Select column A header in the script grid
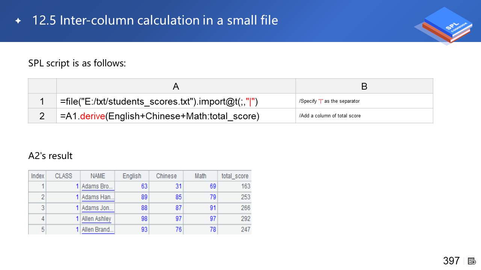The image size is (481, 270). pos(176,86)
